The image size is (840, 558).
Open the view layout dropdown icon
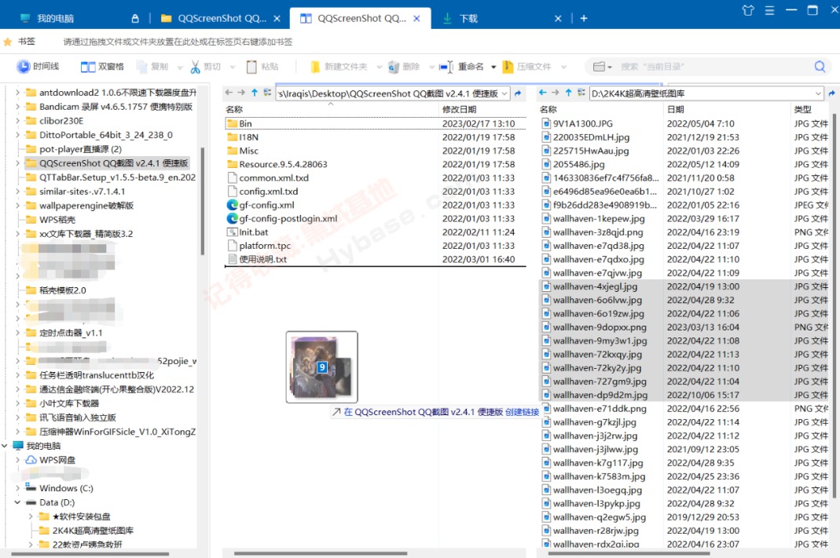click(x=602, y=67)
